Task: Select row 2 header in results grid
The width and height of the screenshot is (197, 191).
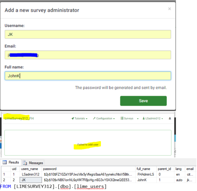Action: click(x=4, y=180)
